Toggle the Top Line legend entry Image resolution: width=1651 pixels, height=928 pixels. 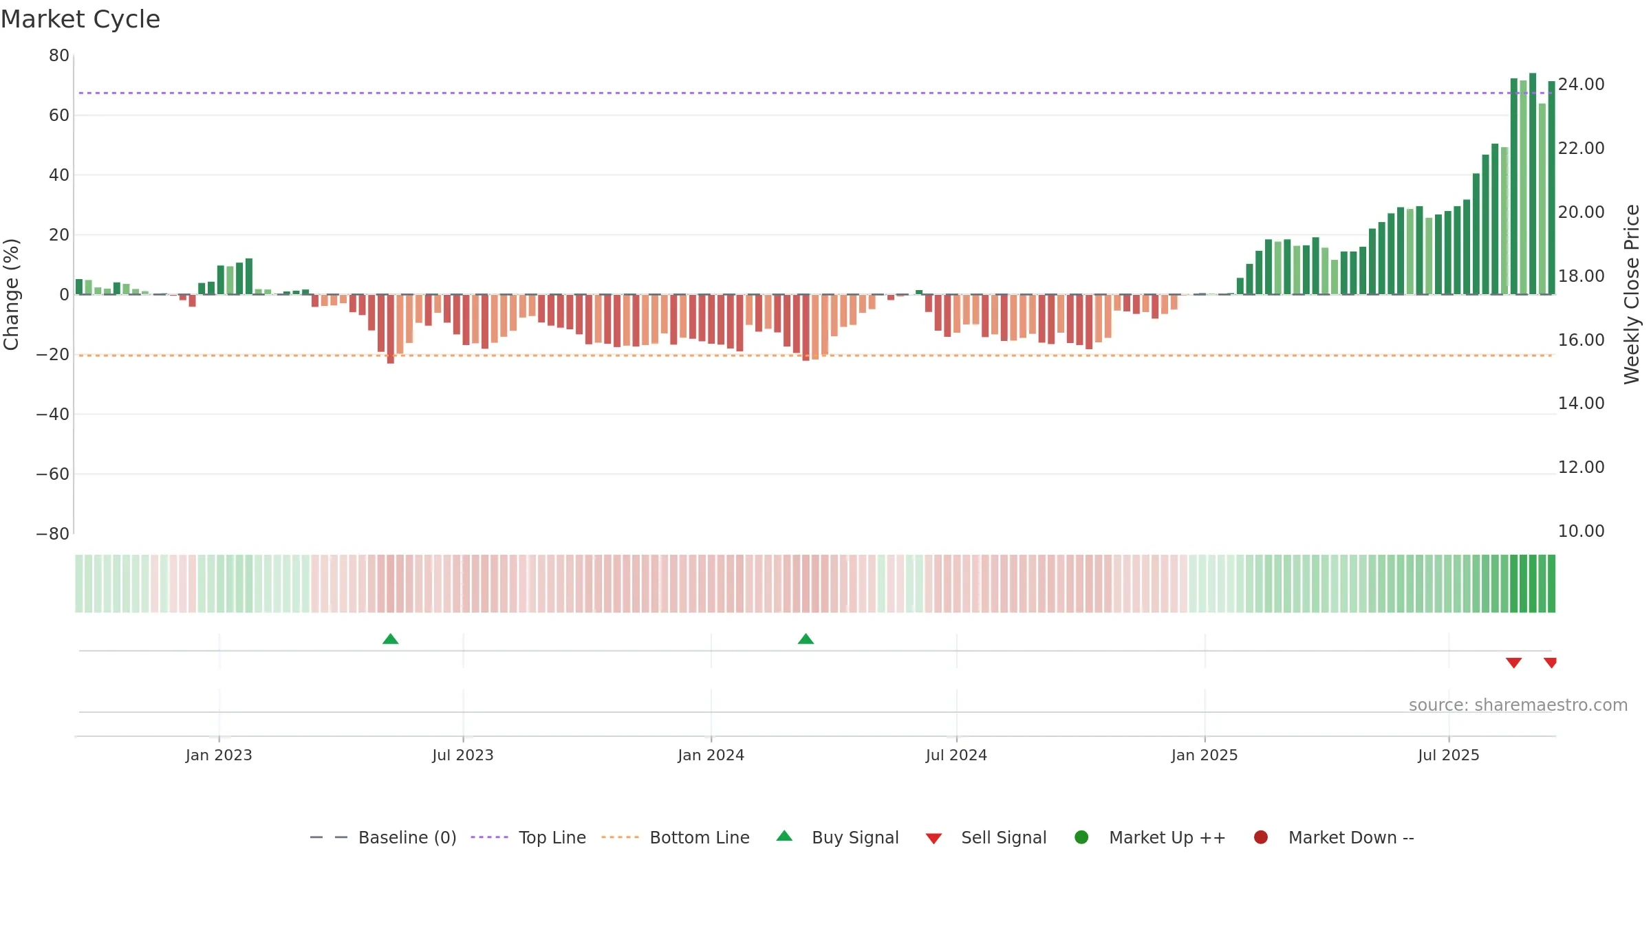coord(528,837)
